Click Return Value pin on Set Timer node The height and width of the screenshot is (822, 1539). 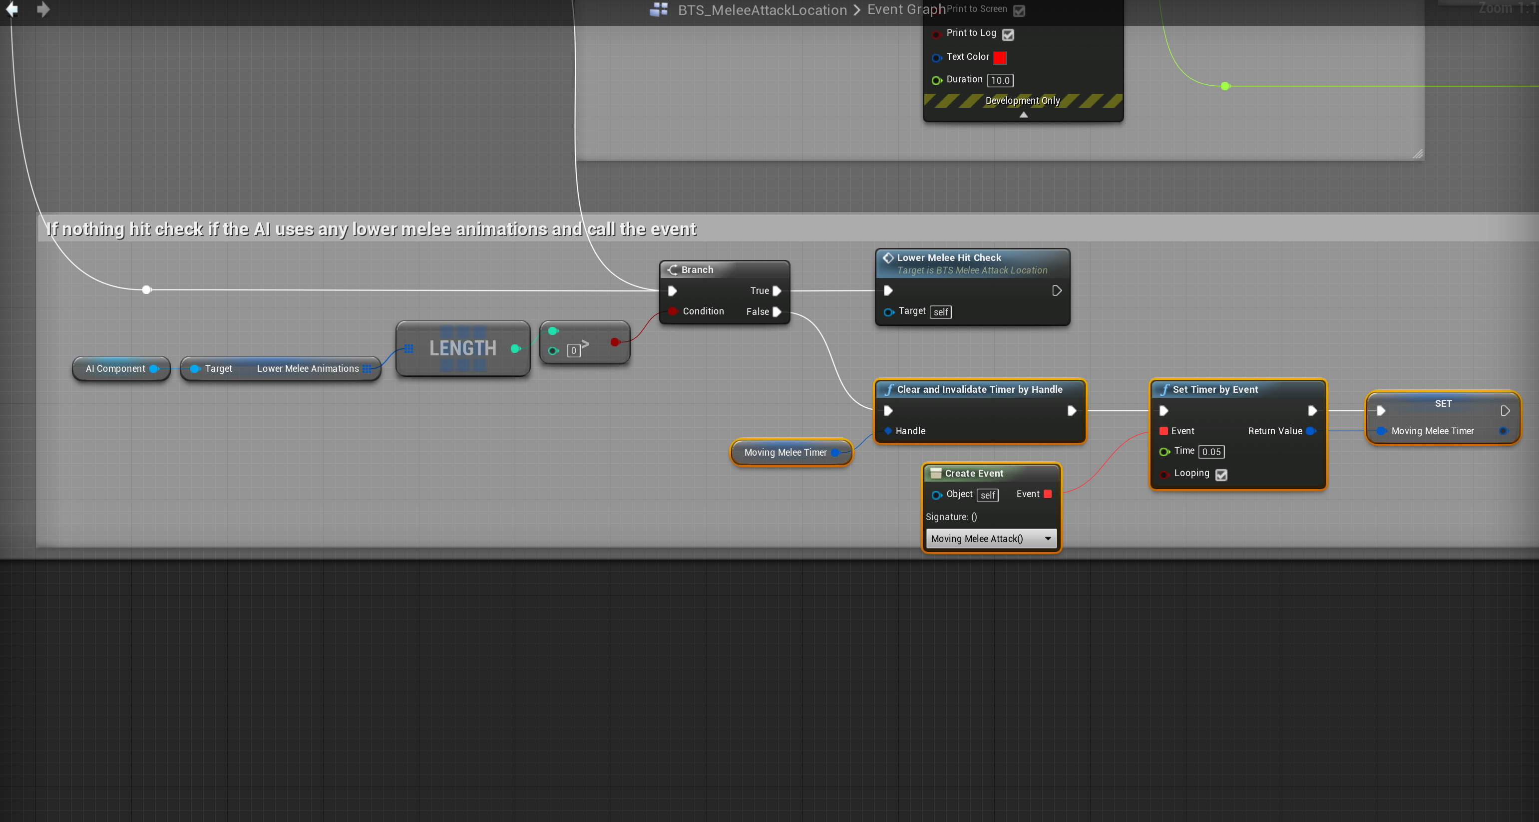1311,431
